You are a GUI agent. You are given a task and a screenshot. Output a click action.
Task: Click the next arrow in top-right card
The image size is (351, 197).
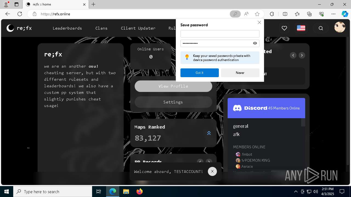click(302, 55)
